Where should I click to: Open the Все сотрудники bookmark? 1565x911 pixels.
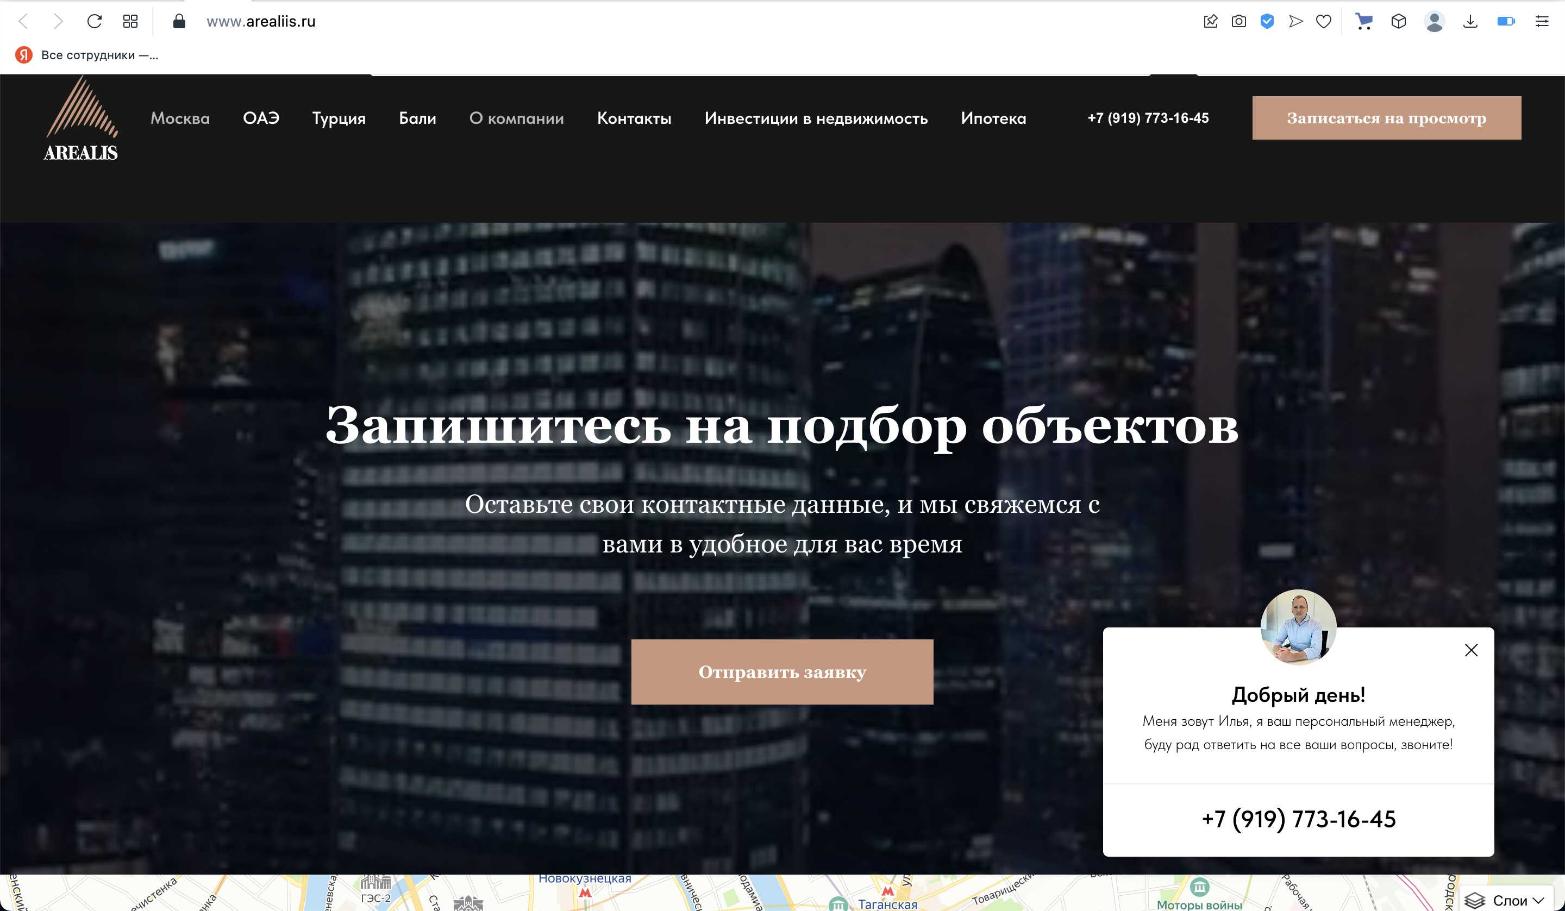pyautogui.click(x=87, y=55)
